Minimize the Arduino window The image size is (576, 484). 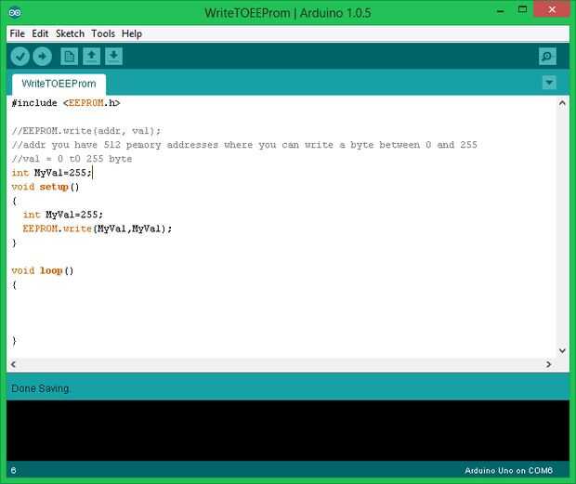(500, 10)
